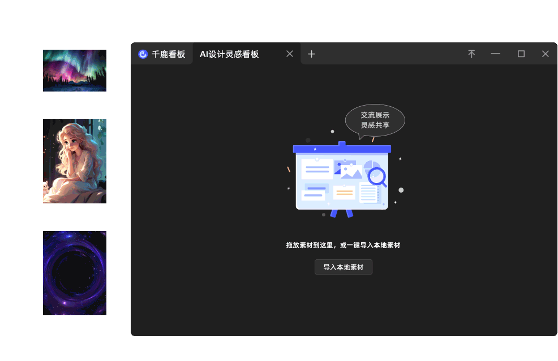This screenshot has width=558, height=361.
Task: Minimize the 千鹿看板 window
Action: coord(495,54)
